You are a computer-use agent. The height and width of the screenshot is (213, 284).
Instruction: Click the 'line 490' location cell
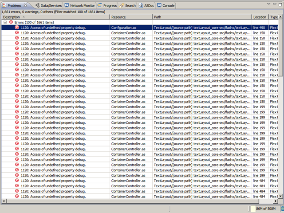tap(260, 28)
